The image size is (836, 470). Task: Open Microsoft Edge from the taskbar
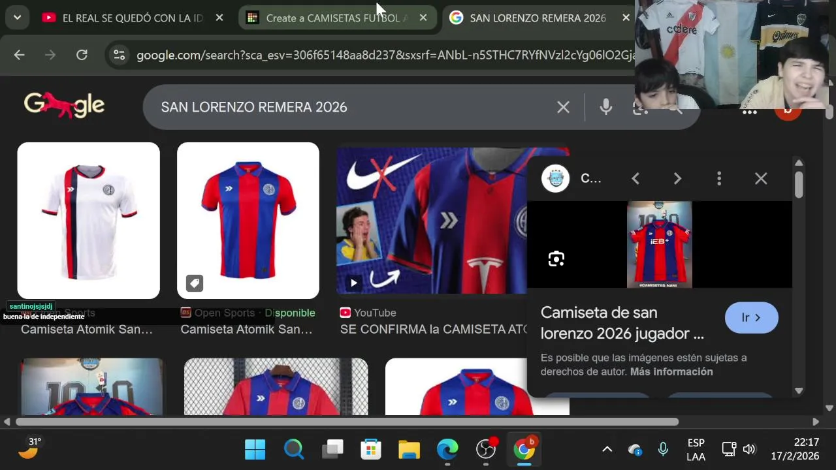[x=447, y=449]
